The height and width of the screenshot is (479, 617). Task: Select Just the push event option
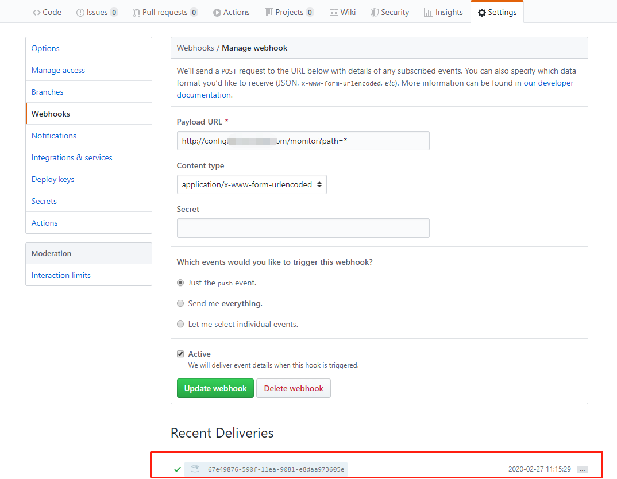point(180,283)
